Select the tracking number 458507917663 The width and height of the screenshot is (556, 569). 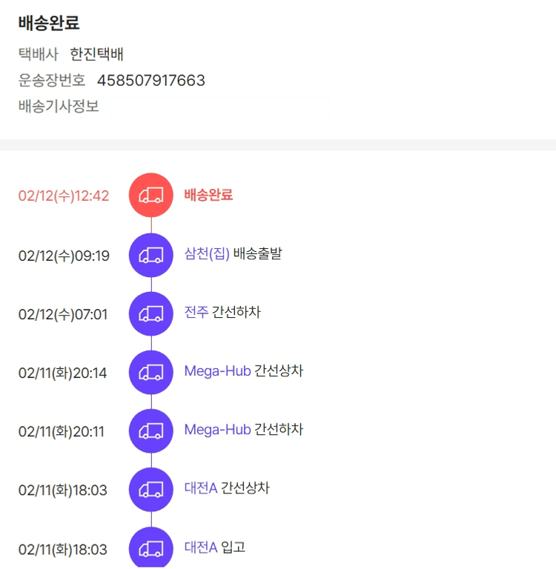[x=151, y=80]
